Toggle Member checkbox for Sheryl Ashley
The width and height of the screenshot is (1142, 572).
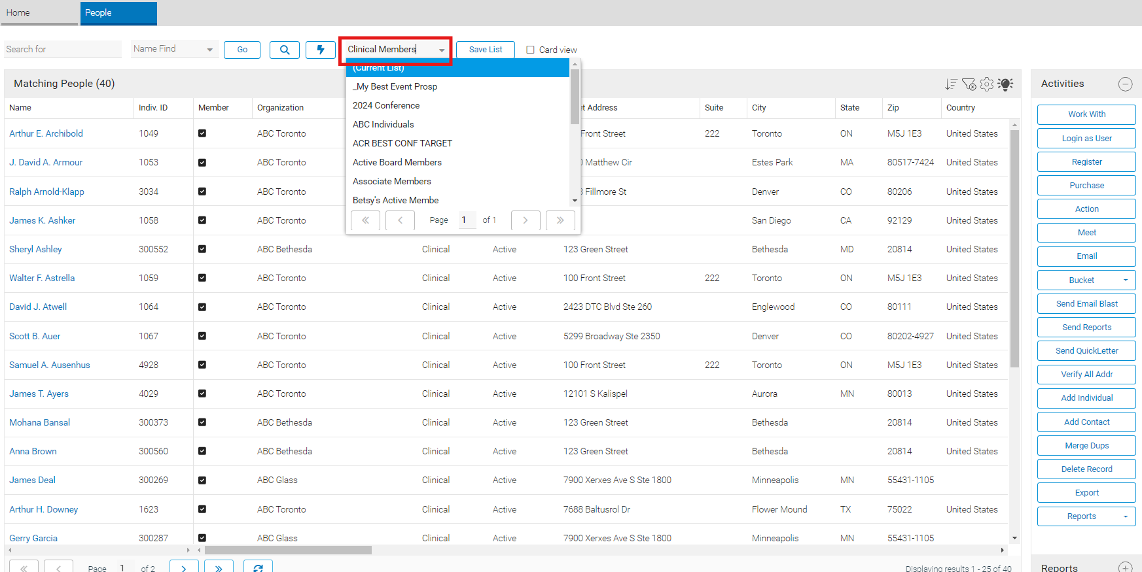click(x=202, y=249)
